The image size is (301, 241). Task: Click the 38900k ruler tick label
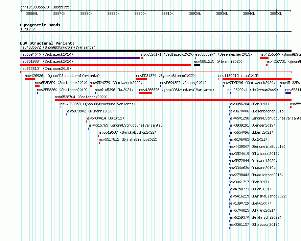140,14
